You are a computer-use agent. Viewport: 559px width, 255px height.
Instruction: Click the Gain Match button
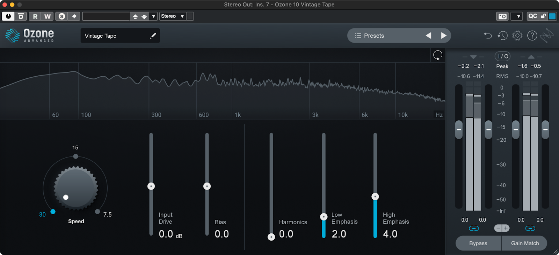tap(525, 243)
